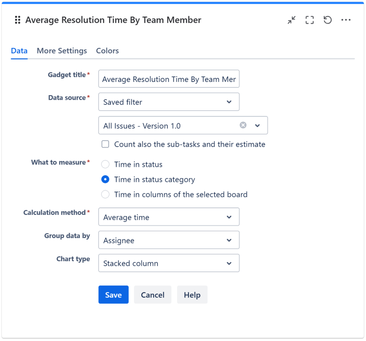The width and height of the screenshot is (366, 341).
Task: Minimize the gadget with the collapse arrows icon
Action: click(292, 20)
